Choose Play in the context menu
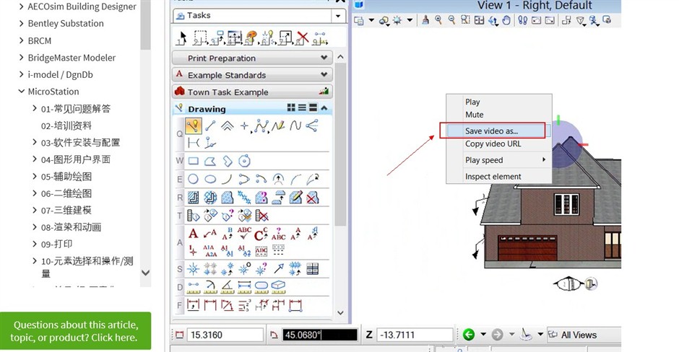679x352 pixels. [x=499, y=102]
